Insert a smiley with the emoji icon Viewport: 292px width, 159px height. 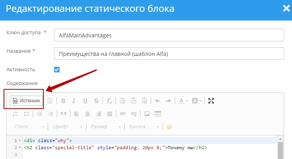tap(169, 127)
